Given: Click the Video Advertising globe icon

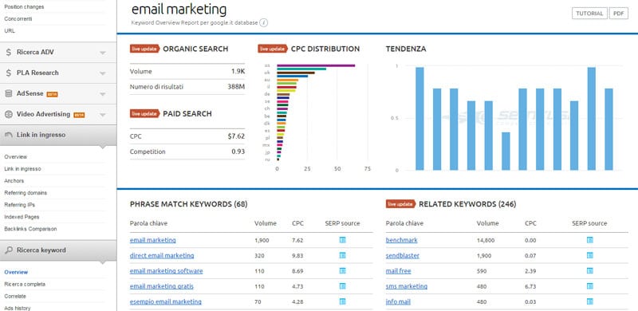Looking at the screenshot, I should click(9, 114).
